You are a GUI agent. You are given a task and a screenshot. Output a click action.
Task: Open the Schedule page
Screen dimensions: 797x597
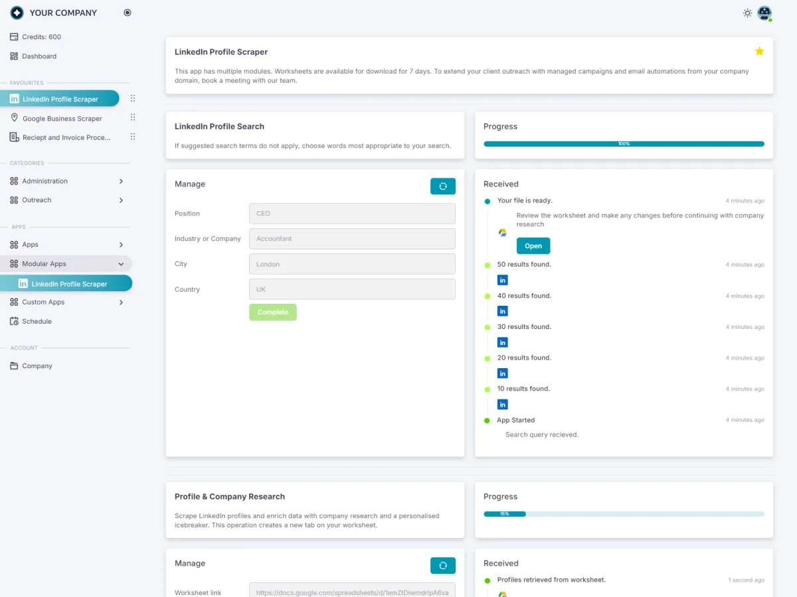(x=37, y=321)
